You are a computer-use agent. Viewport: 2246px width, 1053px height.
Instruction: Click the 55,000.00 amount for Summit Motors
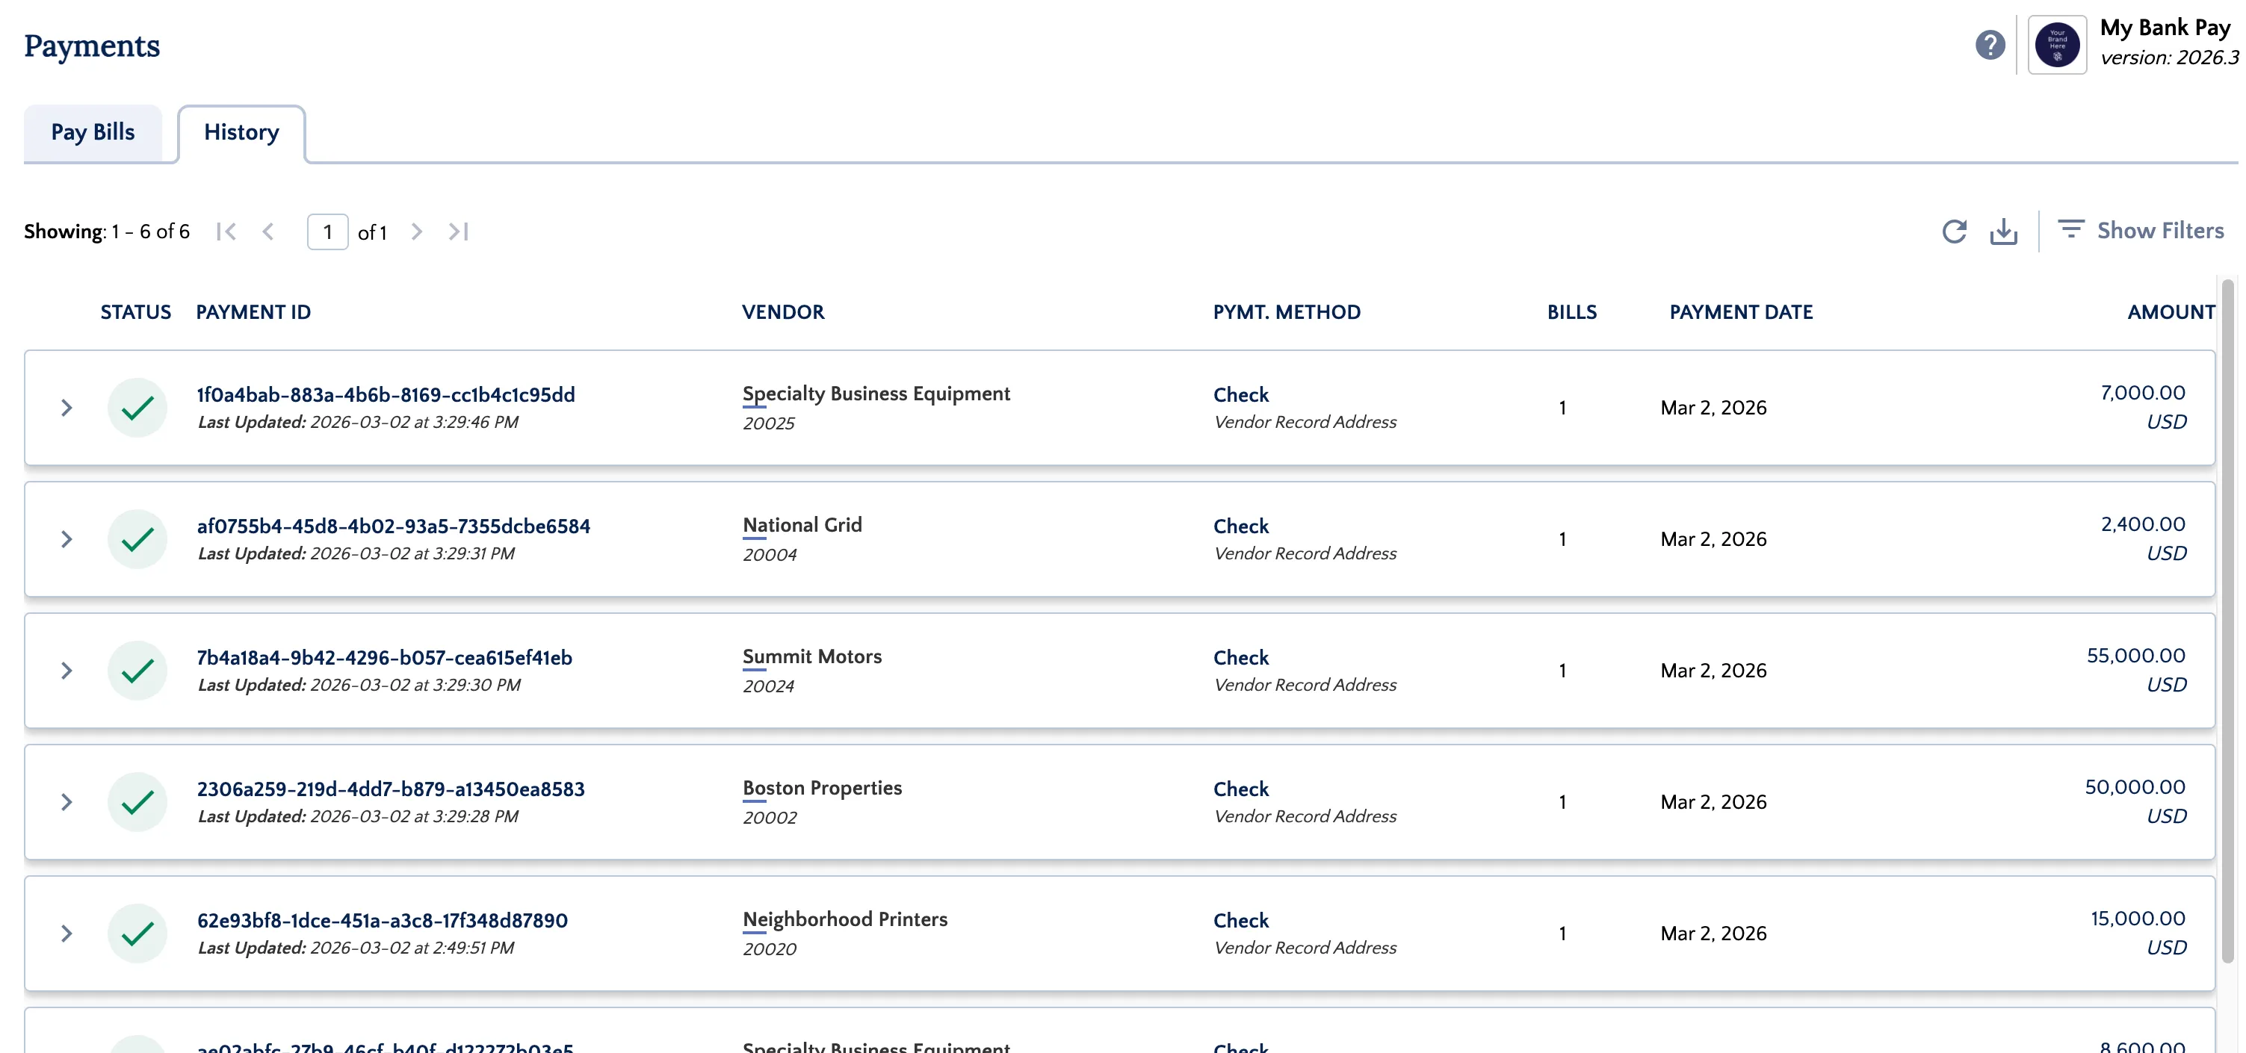[2135, 656]
